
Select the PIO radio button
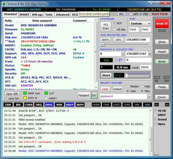(x=141, y=14)
